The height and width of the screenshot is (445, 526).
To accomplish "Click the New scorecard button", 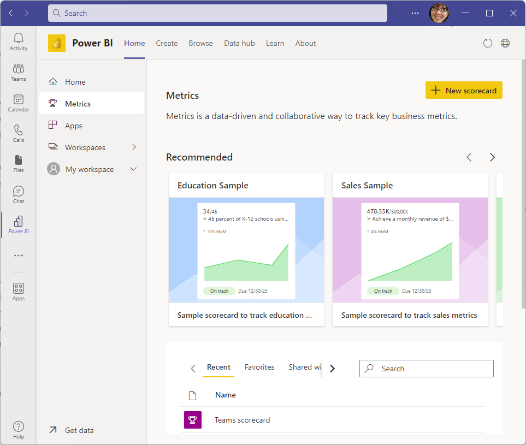I will pos(464,90).
